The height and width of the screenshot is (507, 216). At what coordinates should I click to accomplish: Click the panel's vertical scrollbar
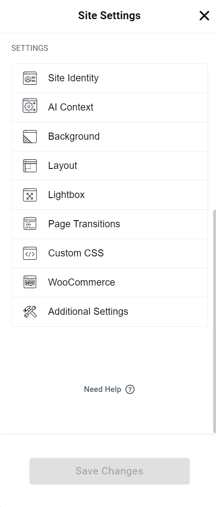tap(214, 321)
